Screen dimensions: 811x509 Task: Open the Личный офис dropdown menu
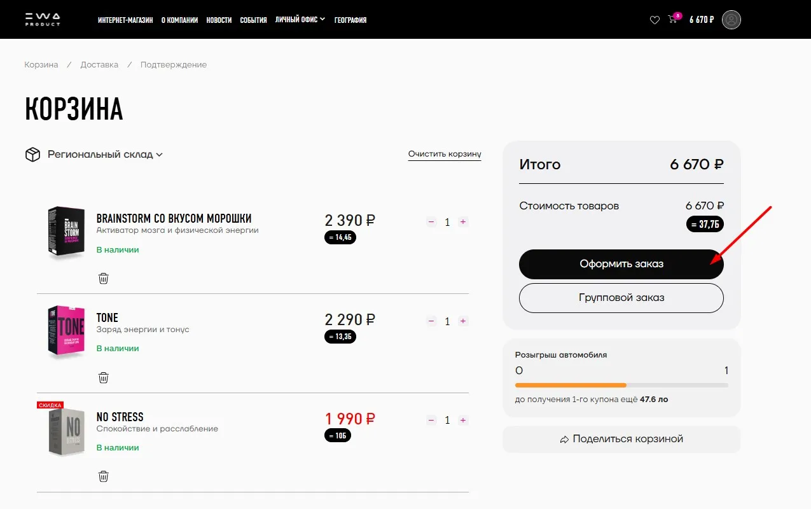300,20
